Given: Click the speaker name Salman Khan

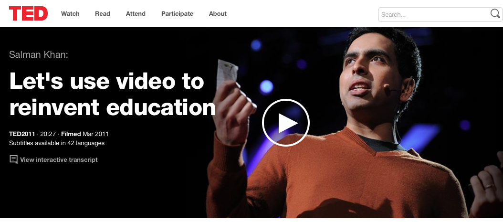Looking at the screenshot, I should click(39, 54).
